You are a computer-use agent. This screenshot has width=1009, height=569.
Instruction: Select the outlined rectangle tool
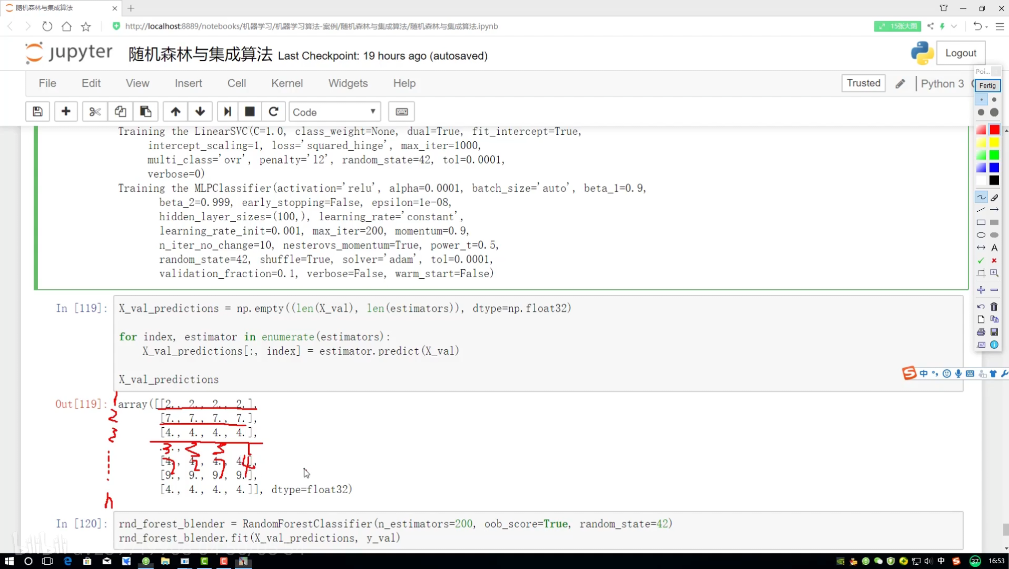click(x=981, y=222)
